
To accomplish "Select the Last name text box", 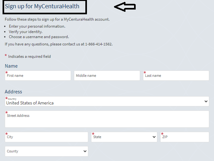I will pyautogui.click(x=176, y=76).
